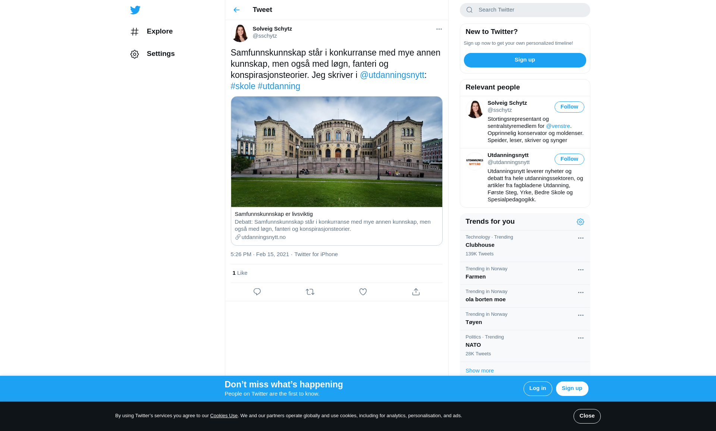716x431 pixels.
Task: Open Trends settings gear icon
Action: click(x=580, y=222)
